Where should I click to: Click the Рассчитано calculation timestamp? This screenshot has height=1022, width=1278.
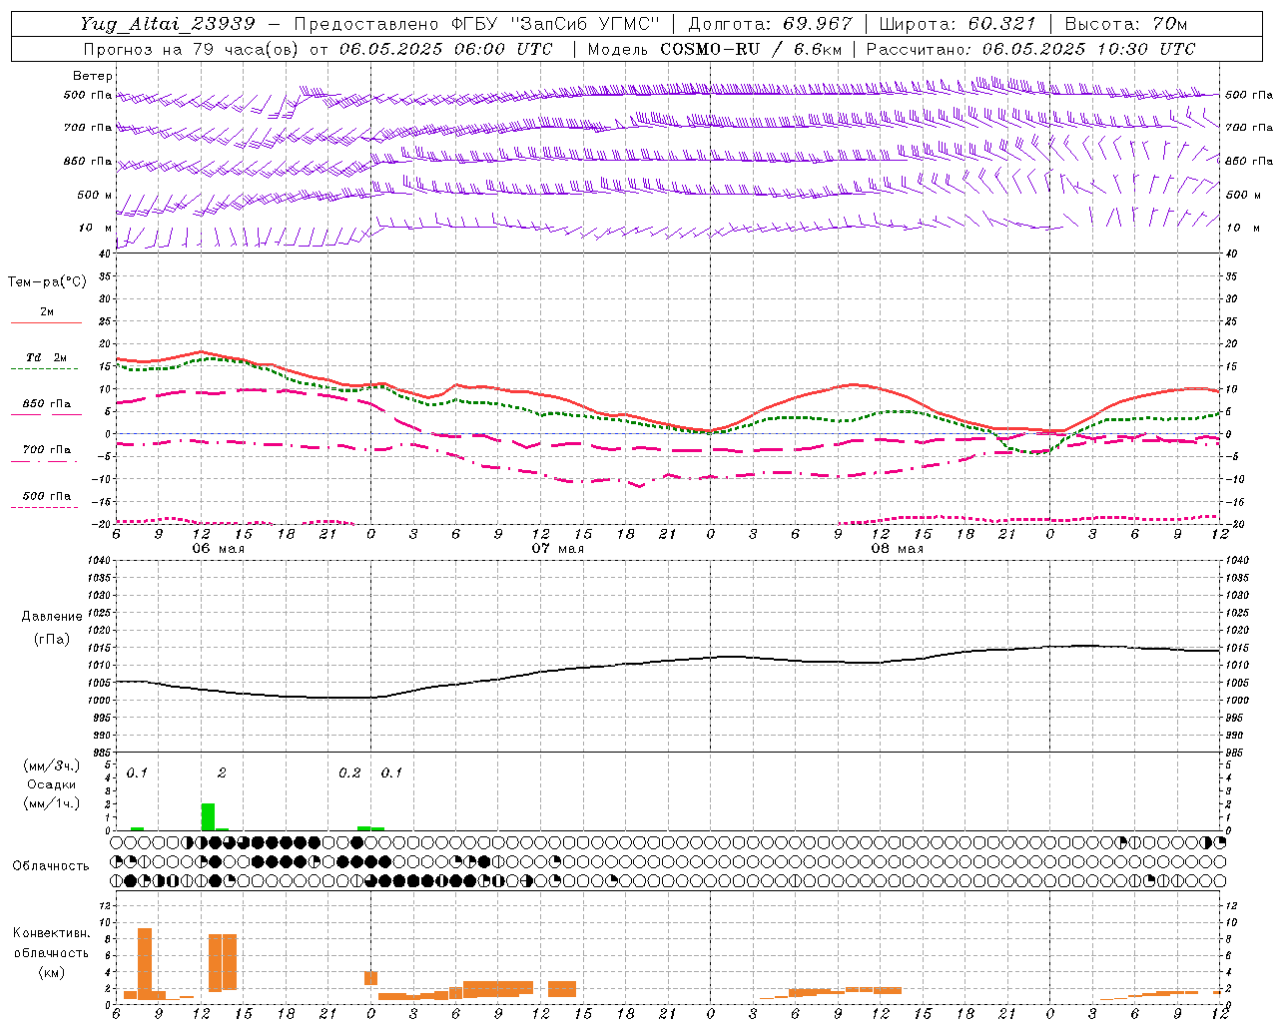coord(1030,49)
